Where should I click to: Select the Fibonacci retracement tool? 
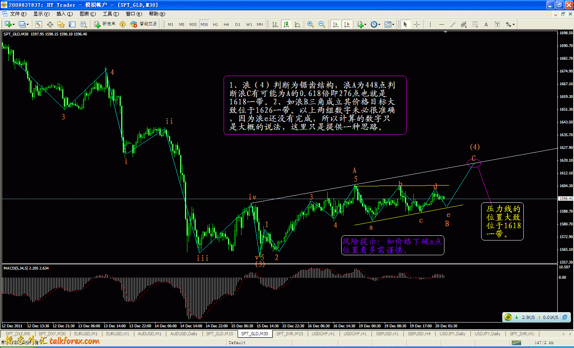click(475, 24)
